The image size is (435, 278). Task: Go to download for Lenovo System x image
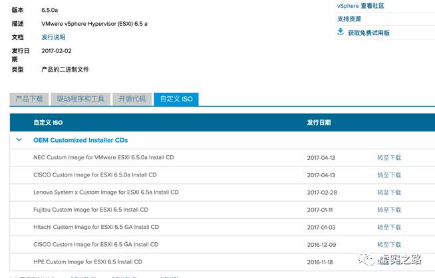[389, 192]
